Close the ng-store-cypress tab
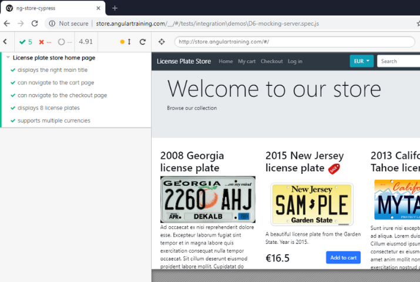The image size is (420, 282). [96, 8]
